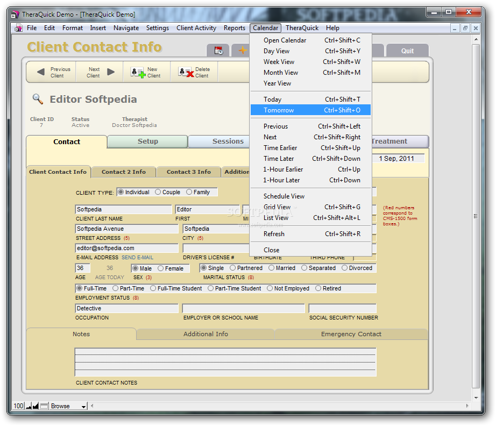Minimize the inner document window
Viewport: 496px width, 426px height.
(455, 28)
